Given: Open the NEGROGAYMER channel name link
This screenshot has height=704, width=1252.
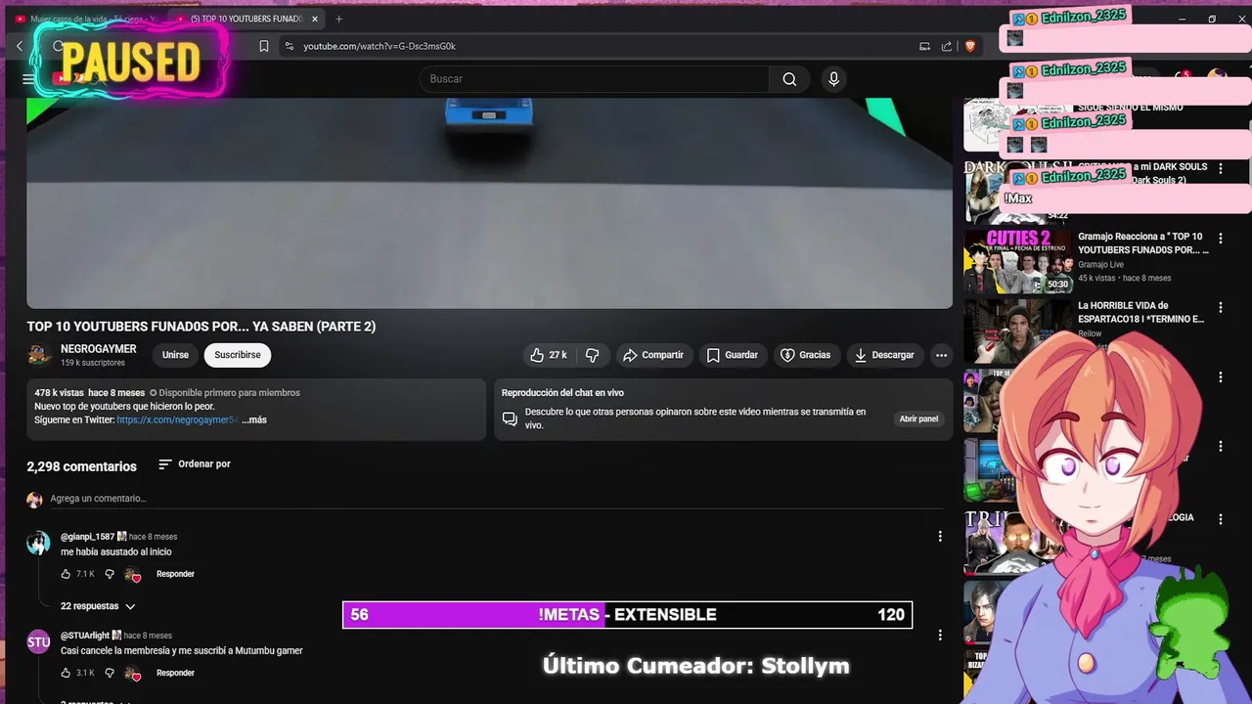Looking at the screenshot, I should coord(98,349).
